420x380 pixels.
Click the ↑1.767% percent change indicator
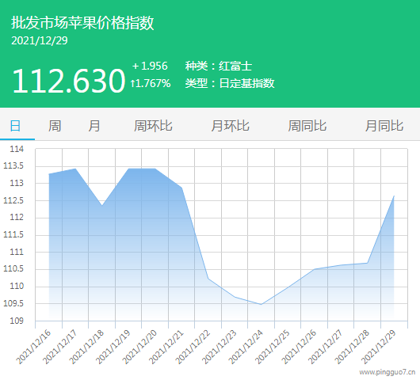pos(151,83)
